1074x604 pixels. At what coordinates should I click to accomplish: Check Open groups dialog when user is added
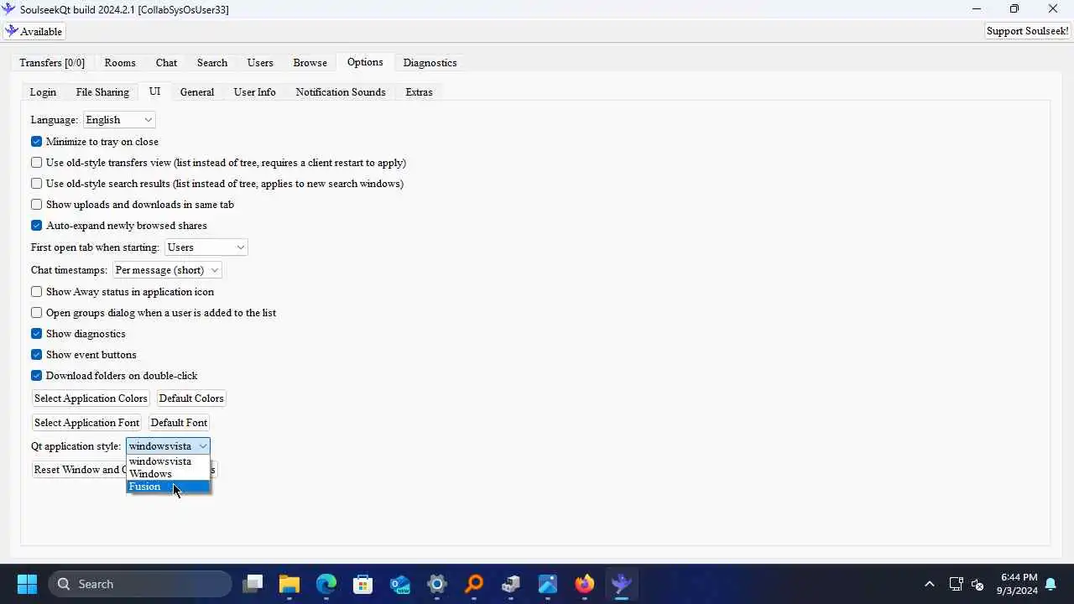pyautogui.click(x=37, y=313)
